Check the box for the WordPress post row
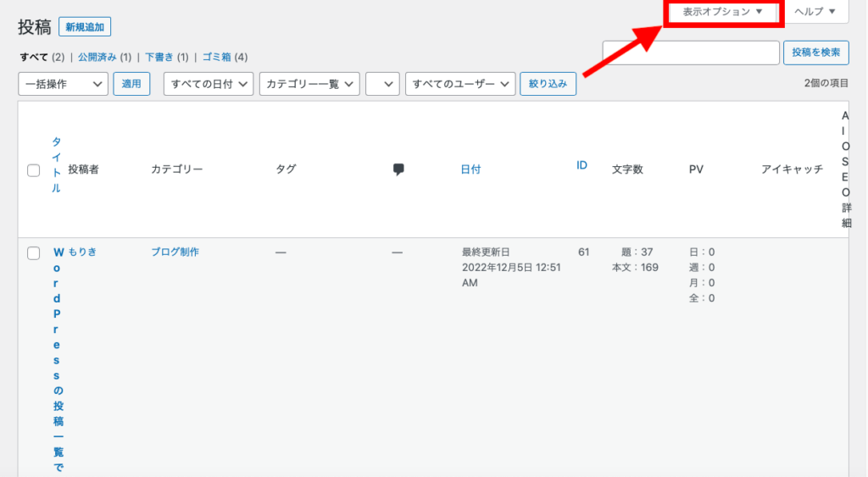 [34, 253]
